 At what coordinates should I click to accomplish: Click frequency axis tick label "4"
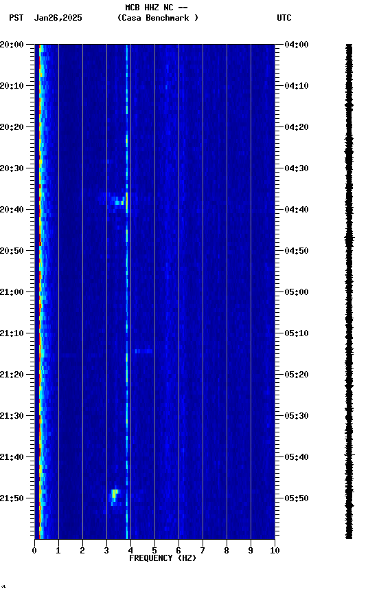(130, 551)
